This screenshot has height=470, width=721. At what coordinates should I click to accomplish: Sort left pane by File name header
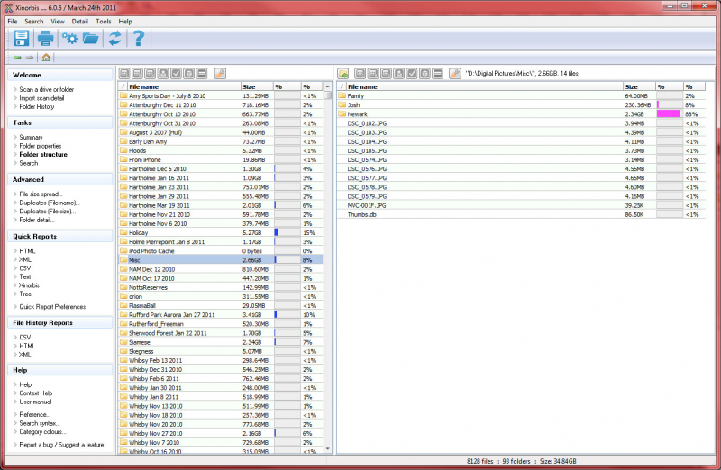point(184,86)
